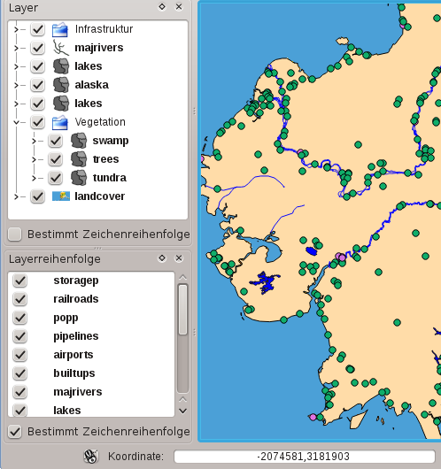Viewport: 441px width, 469px height.
Task: Select the pipelines entry in layer order
Action: click(76, 336)
